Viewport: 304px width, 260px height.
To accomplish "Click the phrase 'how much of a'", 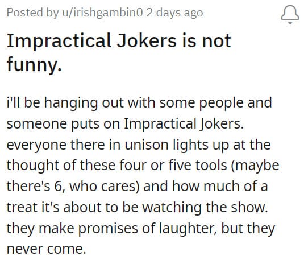I will [220, 186].
